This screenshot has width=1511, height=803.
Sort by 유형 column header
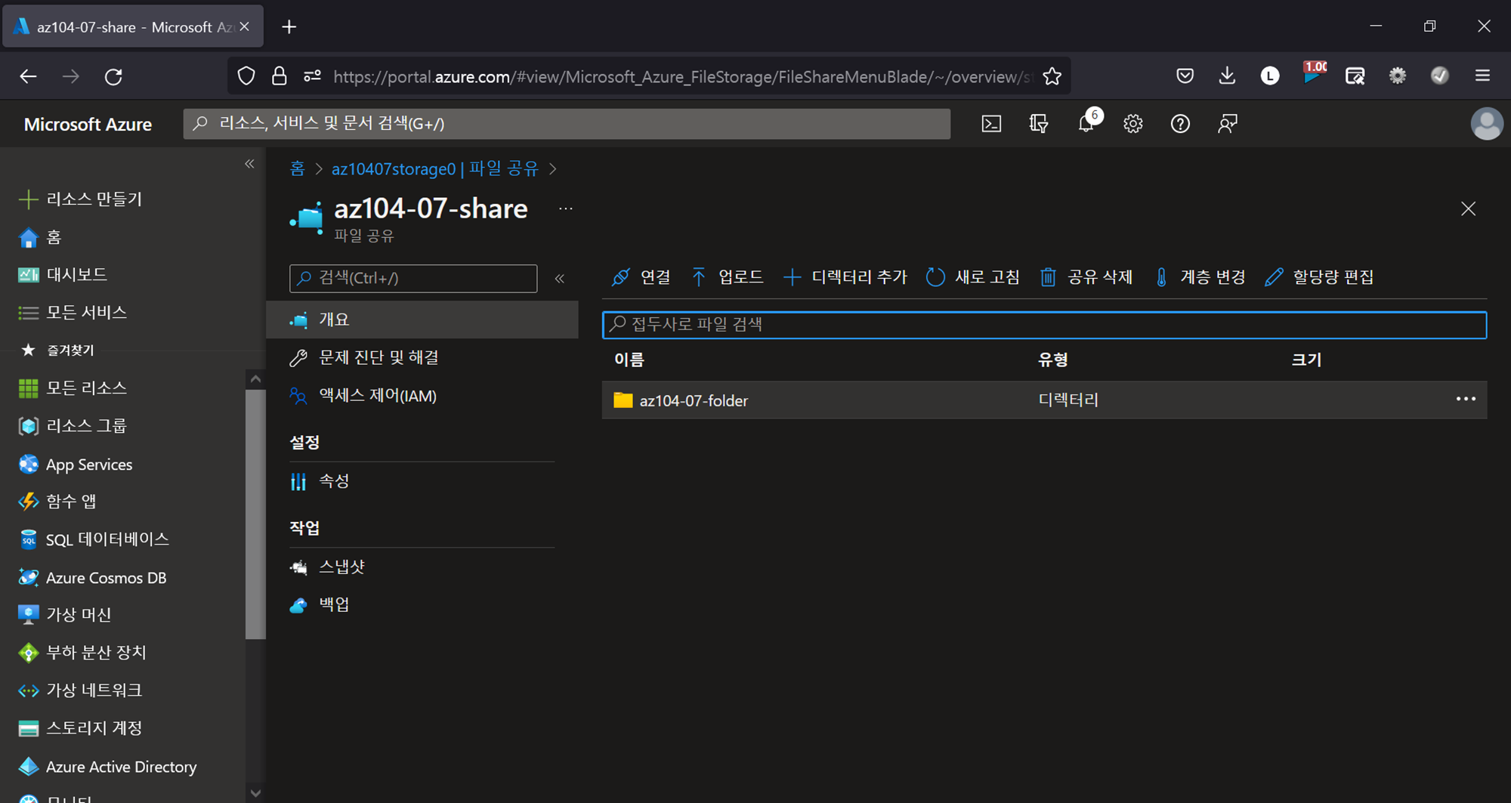pyautogui.click(x=1053, y=360)
